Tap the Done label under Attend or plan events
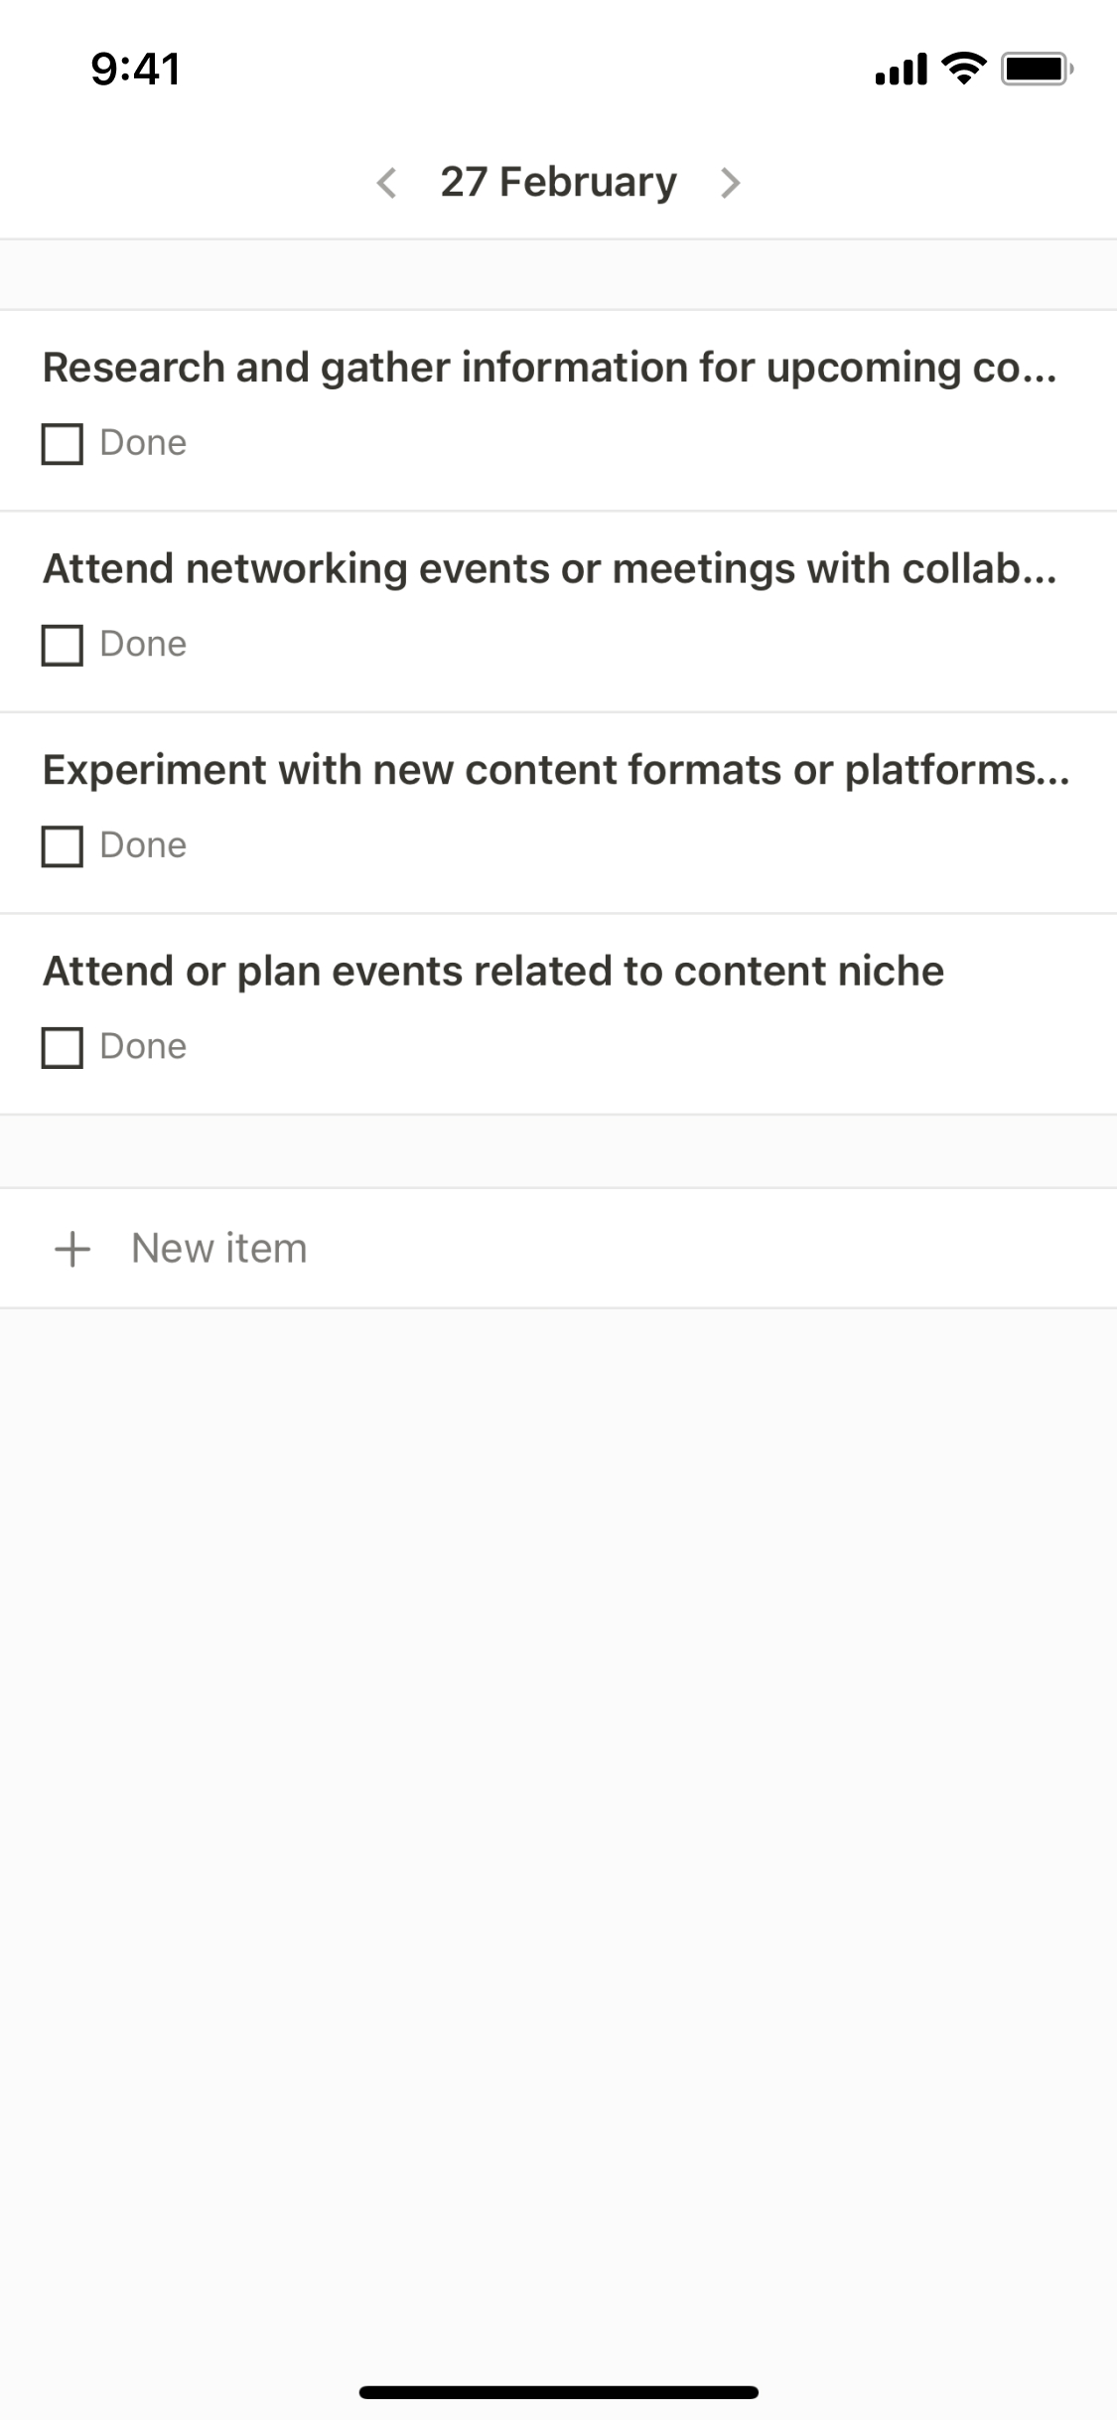Image resolution: width=1117 pixels, height=2420 pixels. (143, 1047)
